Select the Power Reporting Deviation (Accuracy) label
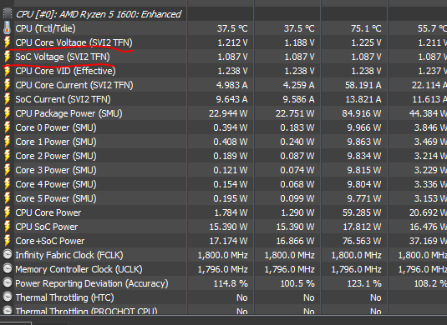 [x=92, y=283]
